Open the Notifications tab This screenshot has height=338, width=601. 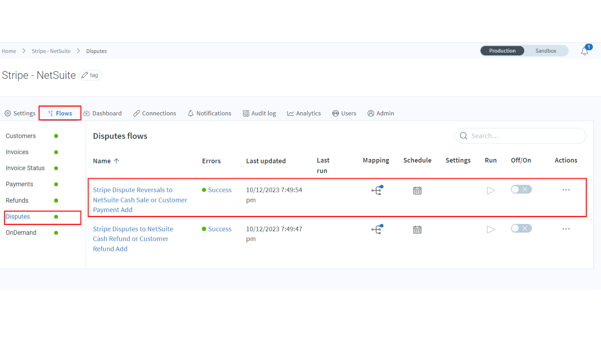click(209, 113)
